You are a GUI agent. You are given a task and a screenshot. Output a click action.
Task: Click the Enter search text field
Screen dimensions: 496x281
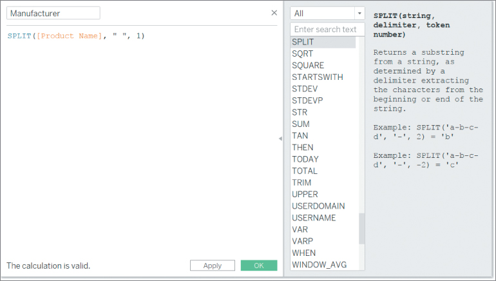327,30
